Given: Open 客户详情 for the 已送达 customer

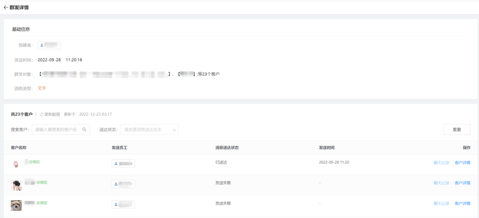Looking at the screenshot, I should [463, 163].
